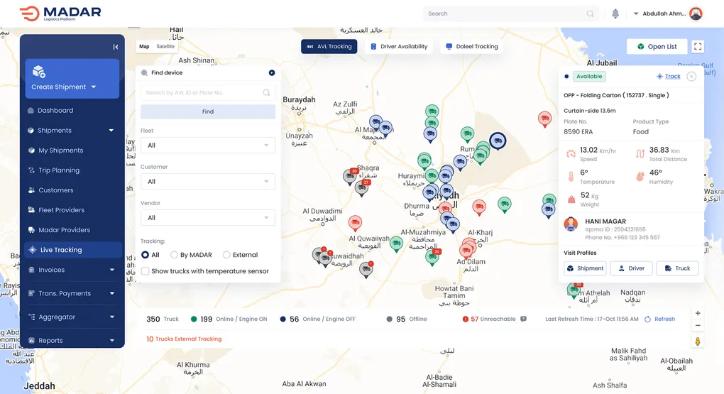Open the Vendor dropdown
The width and height of the screenshot is (724, 394).
208,217
